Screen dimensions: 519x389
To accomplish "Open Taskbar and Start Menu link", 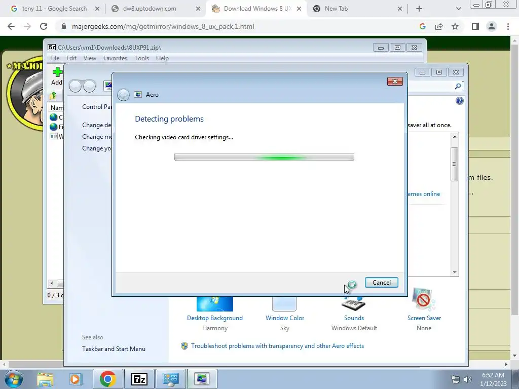I will click(114, 348).
